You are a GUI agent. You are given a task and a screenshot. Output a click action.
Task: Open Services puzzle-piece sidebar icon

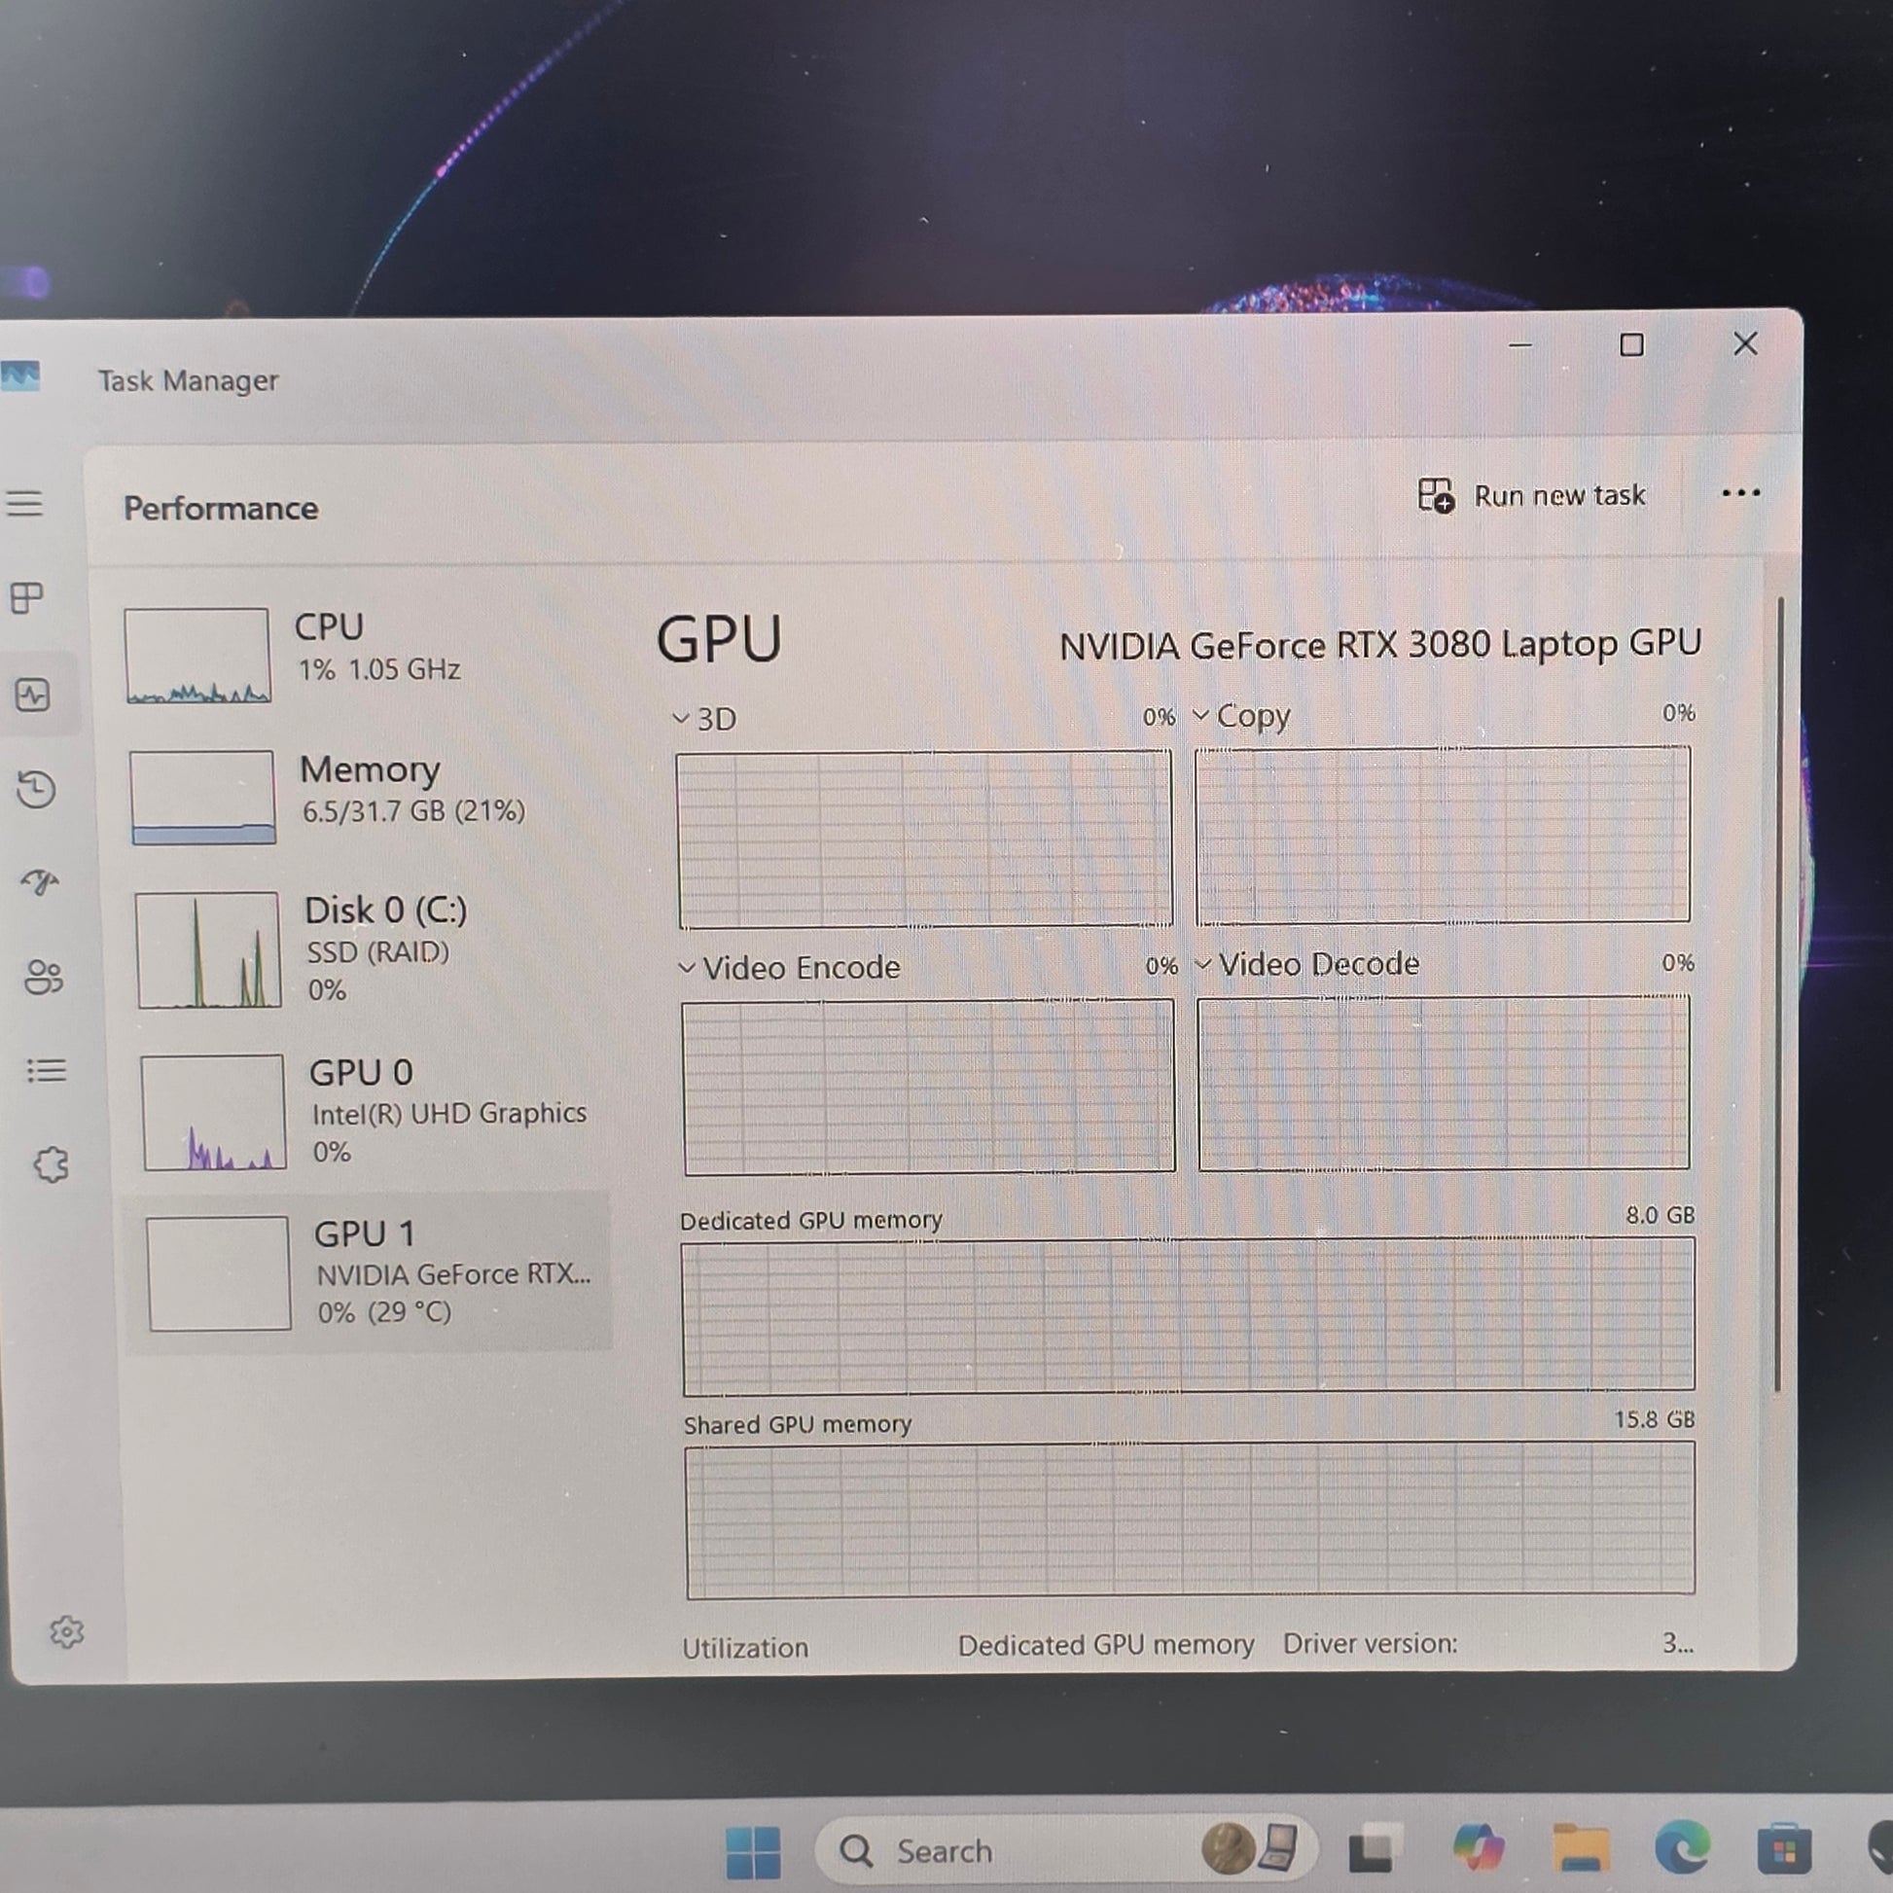coord(51,1164)
